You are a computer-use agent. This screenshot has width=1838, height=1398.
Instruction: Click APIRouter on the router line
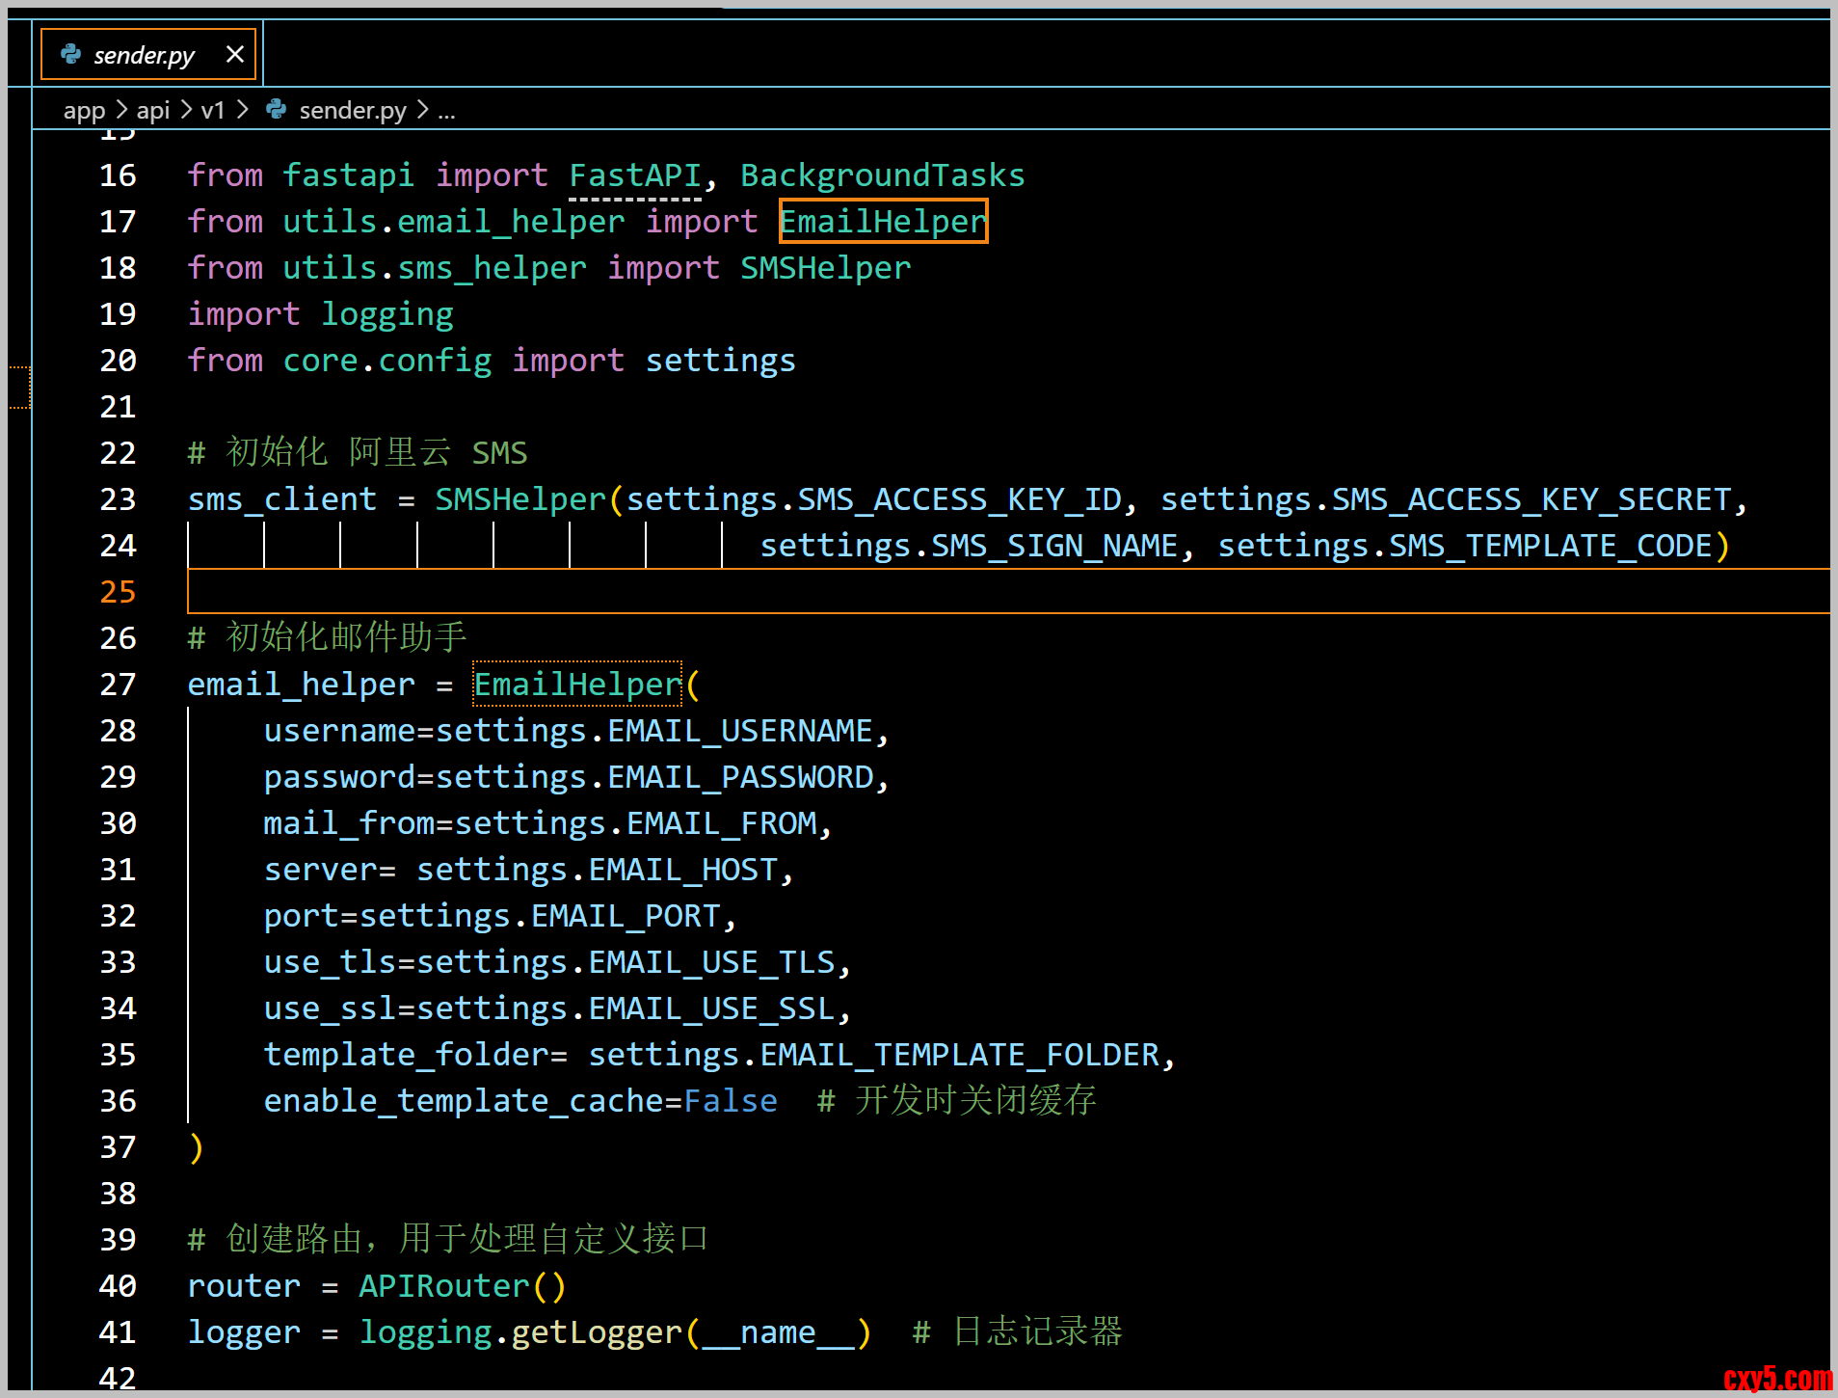[443, 1286]
